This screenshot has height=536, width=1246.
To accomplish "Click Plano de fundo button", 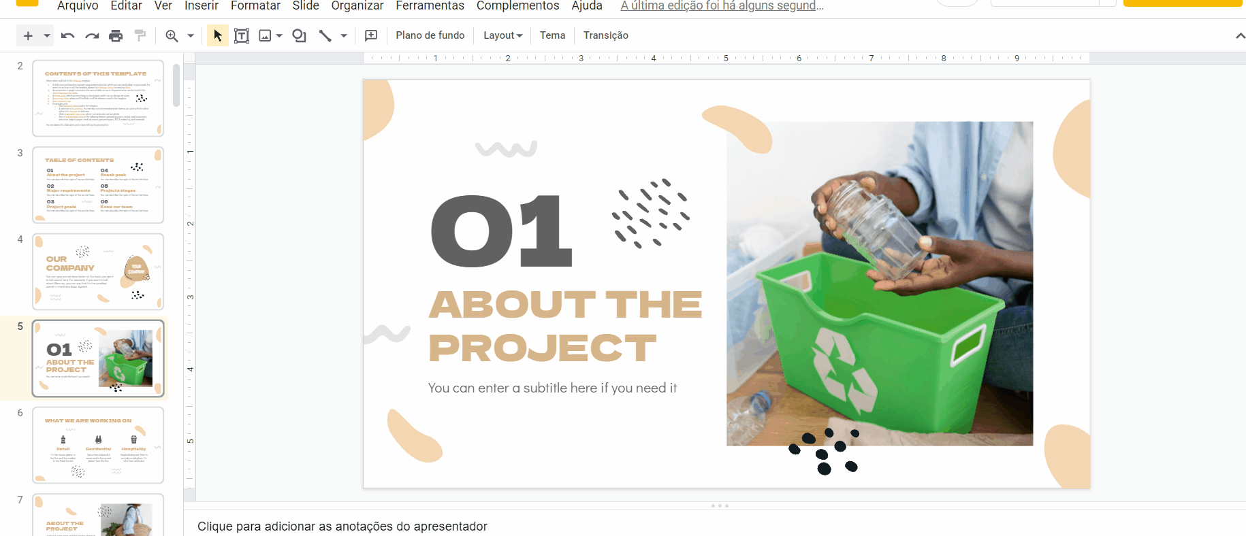I will 430,35.
